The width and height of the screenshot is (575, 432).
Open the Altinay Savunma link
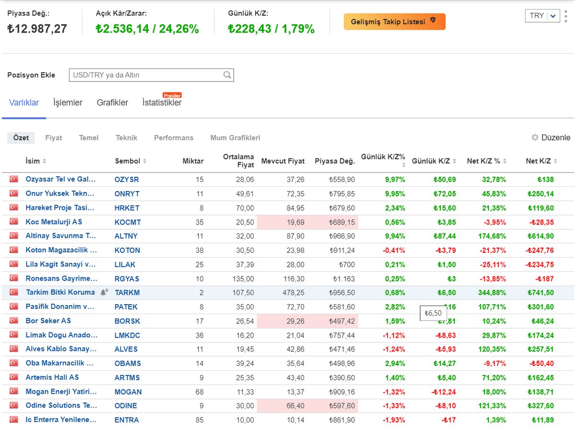pyautogui.click(x=61, y=236)
